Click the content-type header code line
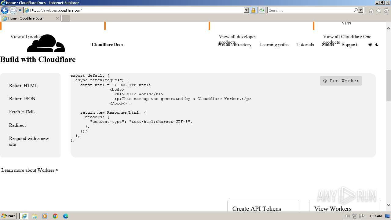The width and height of the screenshot is (391, 220). (141, 122)
